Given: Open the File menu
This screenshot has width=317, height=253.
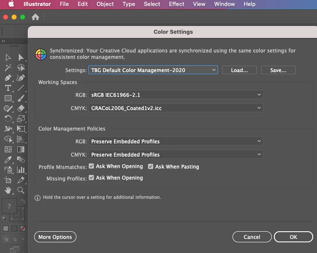Looking at the screenshot, I should pyautogui.click(x=64, y=4).
